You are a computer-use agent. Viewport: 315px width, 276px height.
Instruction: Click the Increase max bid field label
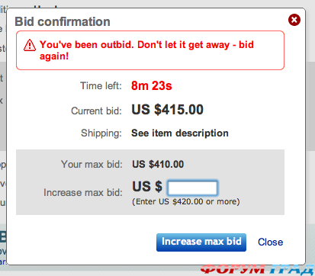click(83, 192)
